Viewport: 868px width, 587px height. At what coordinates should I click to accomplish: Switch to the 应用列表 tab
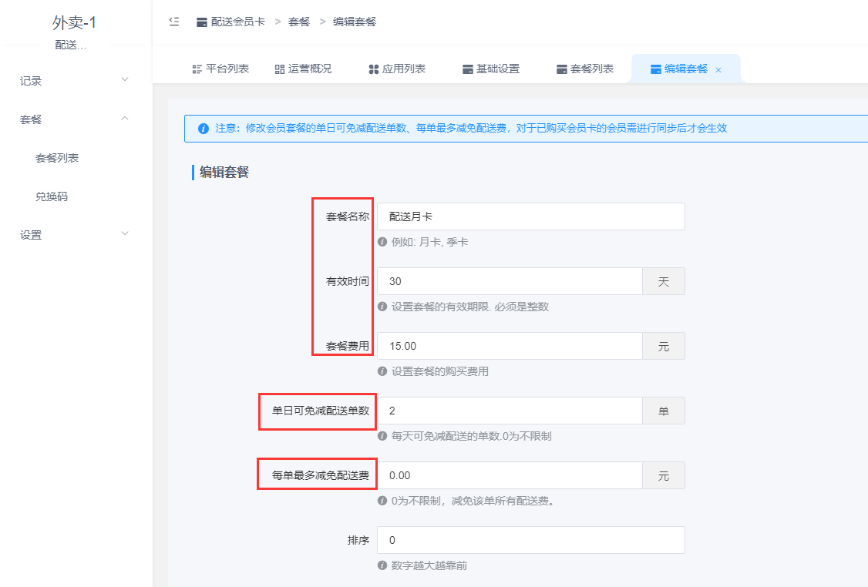point(397,69)
